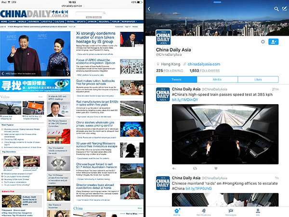This screenshot has height=217, width=289.
Task: Advance slideshow with right arrow
Action: click(x=67, y=74)
